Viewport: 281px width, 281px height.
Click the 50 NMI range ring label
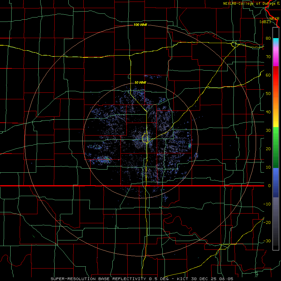click(x=140, y=82)
